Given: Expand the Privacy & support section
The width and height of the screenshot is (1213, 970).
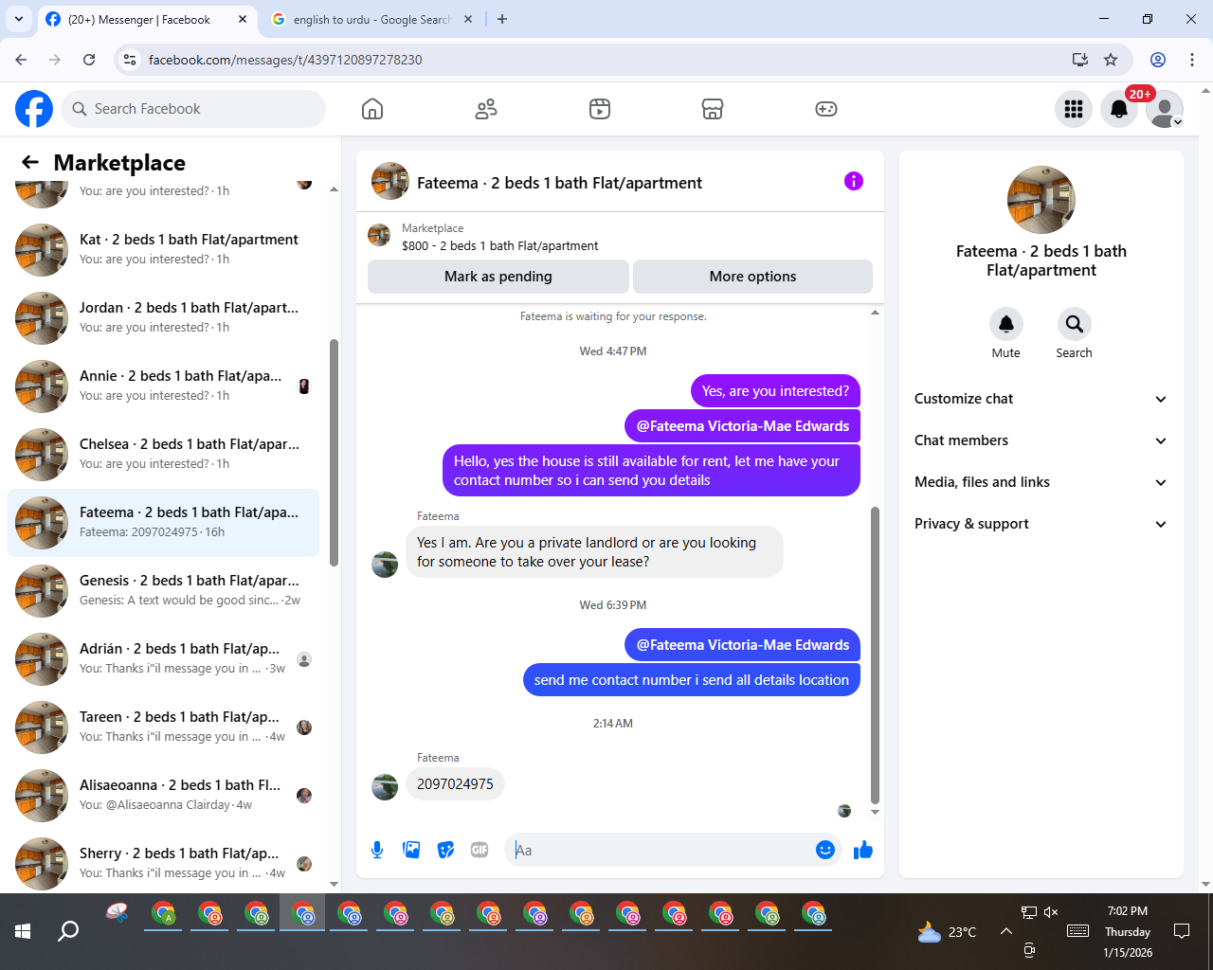Looking at the screenshot, I should [x=1041, y=524].
